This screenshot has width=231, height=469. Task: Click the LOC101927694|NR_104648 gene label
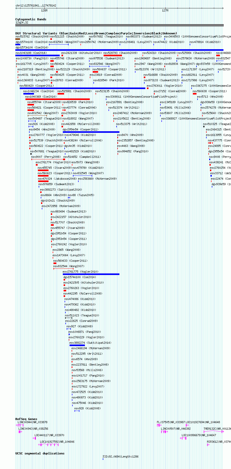click(203, 422)
